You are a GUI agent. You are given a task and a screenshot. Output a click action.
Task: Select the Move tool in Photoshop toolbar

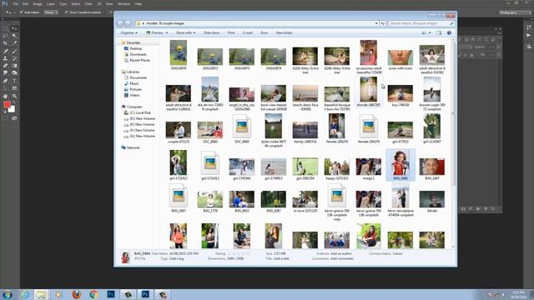14,28
